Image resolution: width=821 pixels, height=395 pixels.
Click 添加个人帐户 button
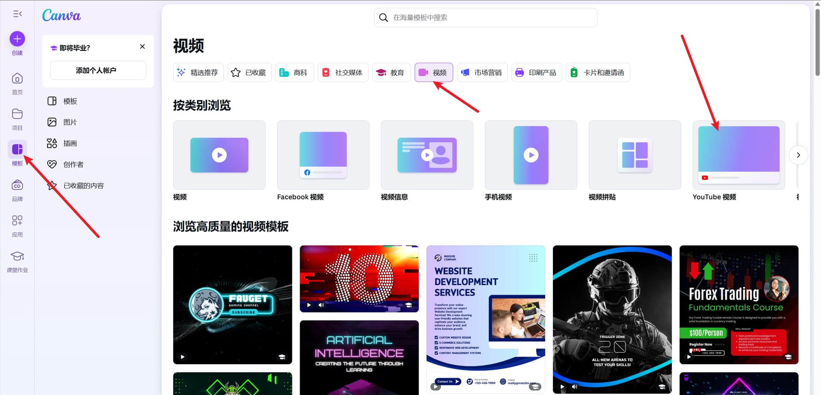tap(98, 70)
